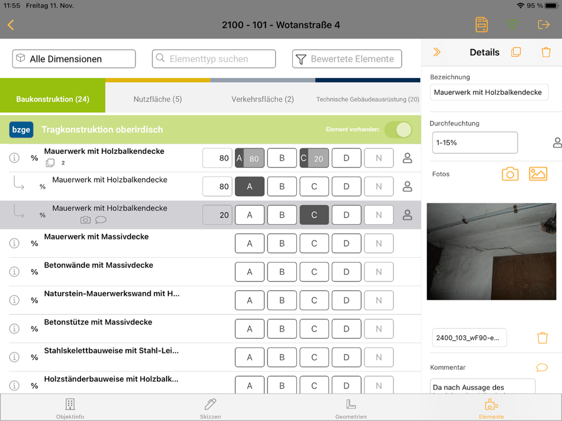Tap the Kommentar speech bubble icon
Screen dimensions: 562x421
542,367
